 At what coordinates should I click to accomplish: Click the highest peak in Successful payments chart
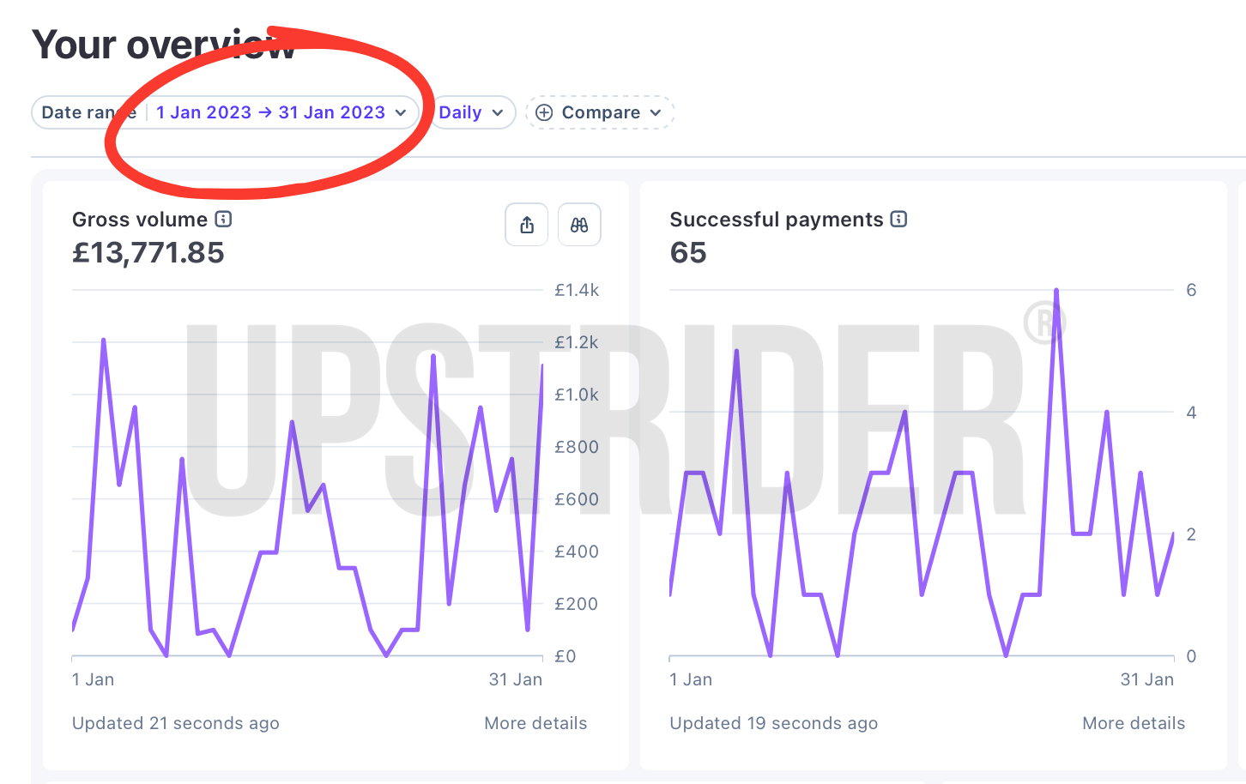1056,291
